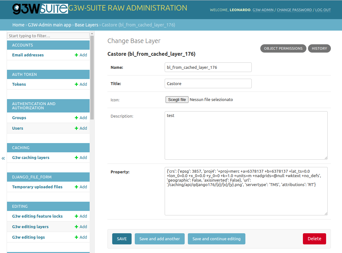Click the Property text area
This screenshot has height=253, width=342.
click(246, 191)
